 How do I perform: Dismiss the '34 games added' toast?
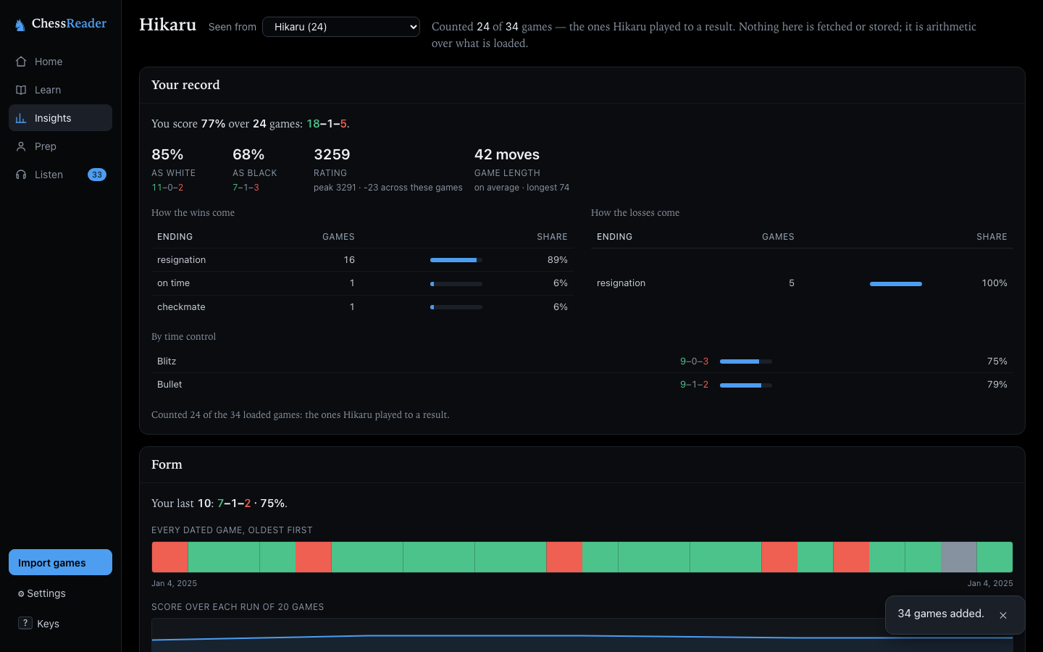(1003, 615)
